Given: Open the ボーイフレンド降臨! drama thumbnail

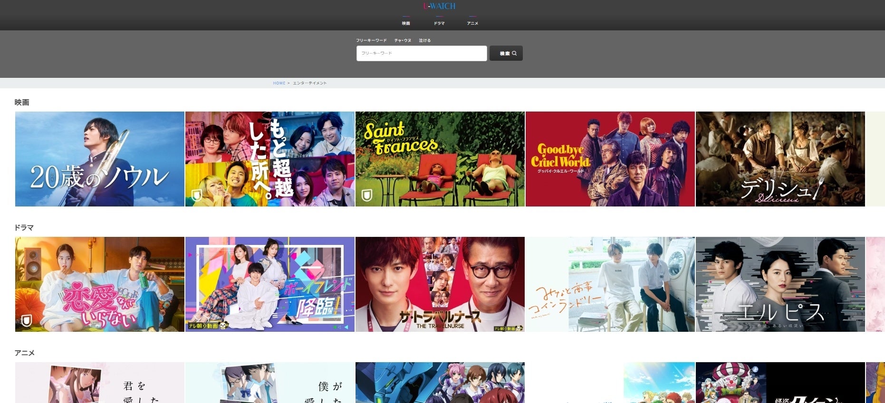Looking at the screenshot, I should [x=270, y=284].
